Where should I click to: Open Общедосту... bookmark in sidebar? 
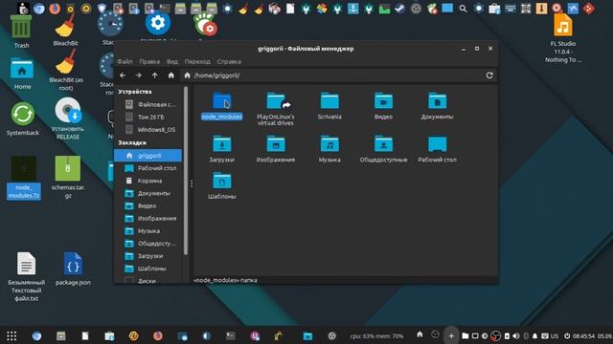[x=150, y=244]
